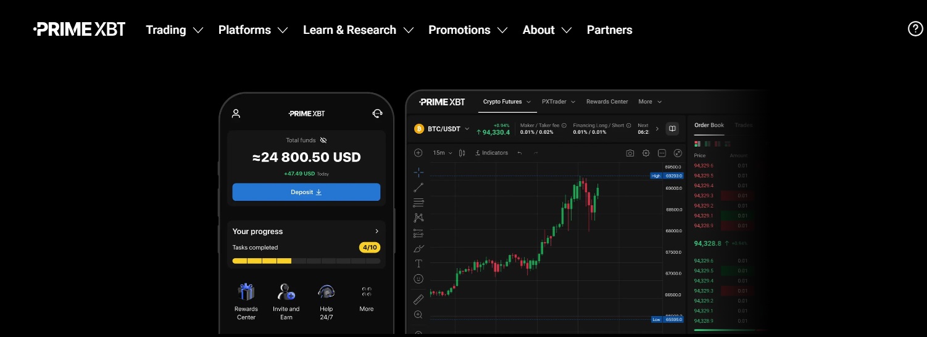Screen dimensions: 927x337
Task: Click the Maker / Taker fee info icon
Action: click(x=564, y=125)
